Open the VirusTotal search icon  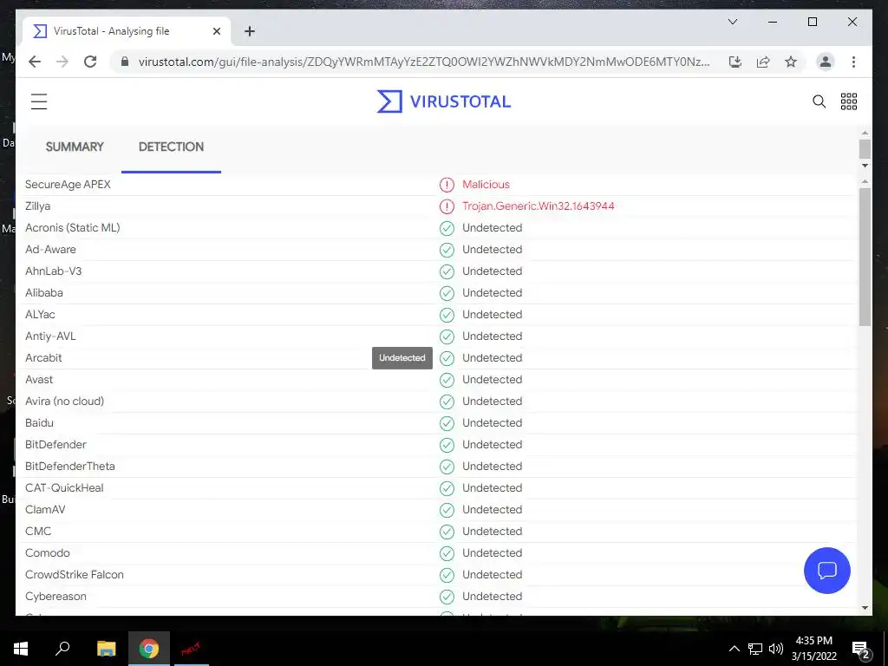tap(819, 101)
